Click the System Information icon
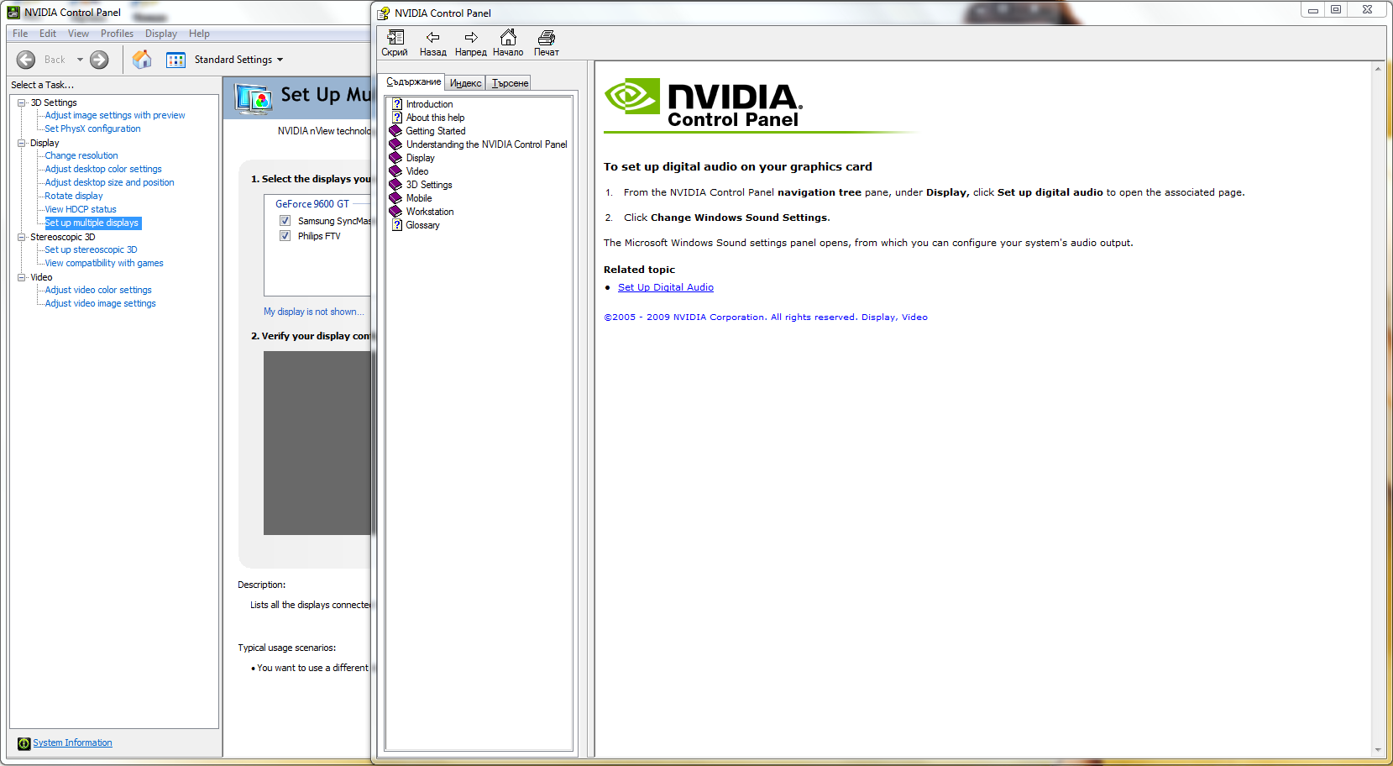This screenshot has height=766, width=1393. click(24, 743)
